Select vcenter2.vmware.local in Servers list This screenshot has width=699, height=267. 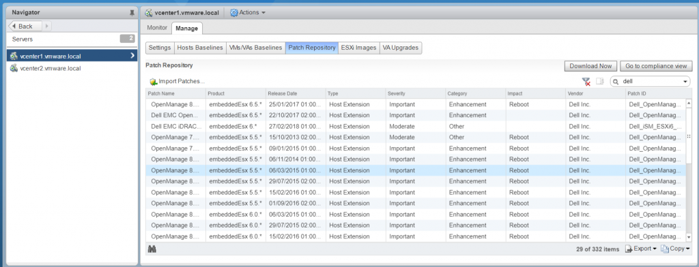point(72,68)
